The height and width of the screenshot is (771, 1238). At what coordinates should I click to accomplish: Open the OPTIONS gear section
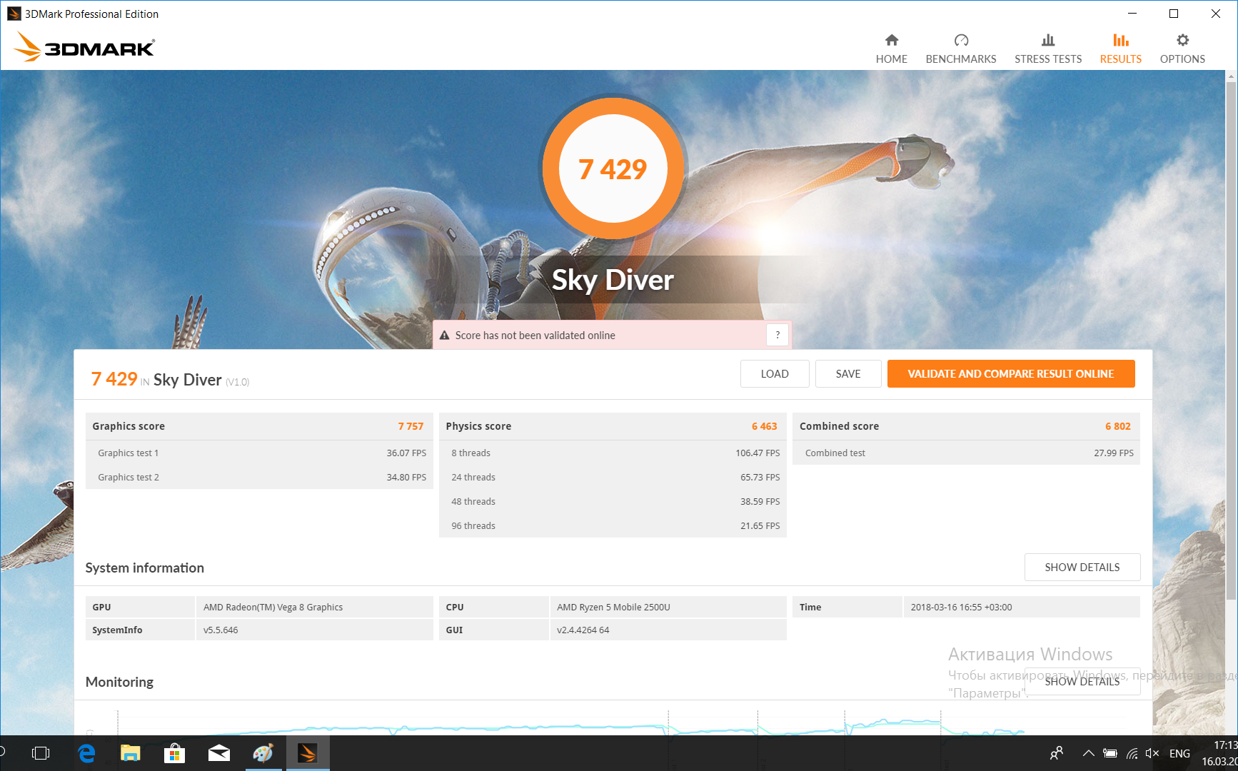pyautogui.click(x=1182, y=49)
